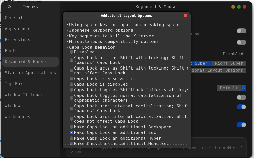This screenshot has height=158, width=254.
Task: Select Make Caps Lock an additional Hyper
Action: pyautogui.click(x=71, y=138)
